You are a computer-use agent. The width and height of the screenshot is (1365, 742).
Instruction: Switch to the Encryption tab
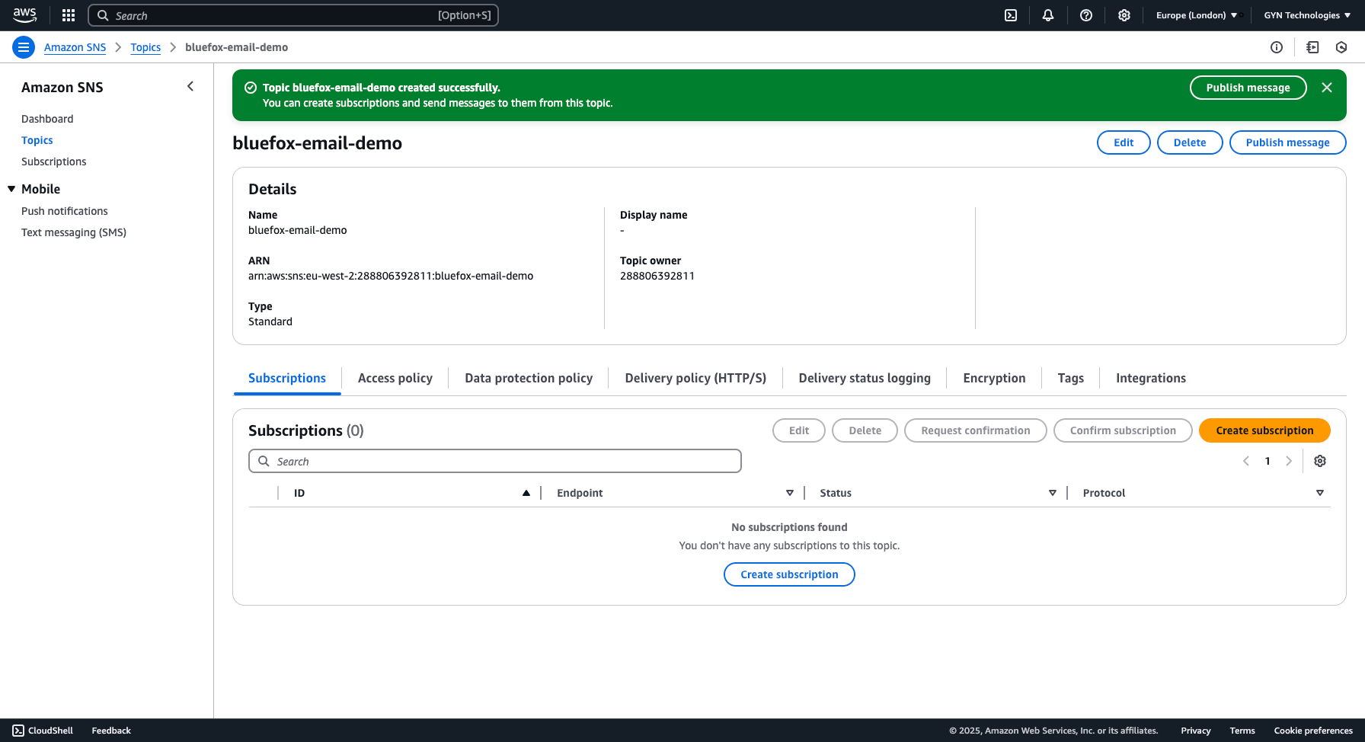point(993,378)
